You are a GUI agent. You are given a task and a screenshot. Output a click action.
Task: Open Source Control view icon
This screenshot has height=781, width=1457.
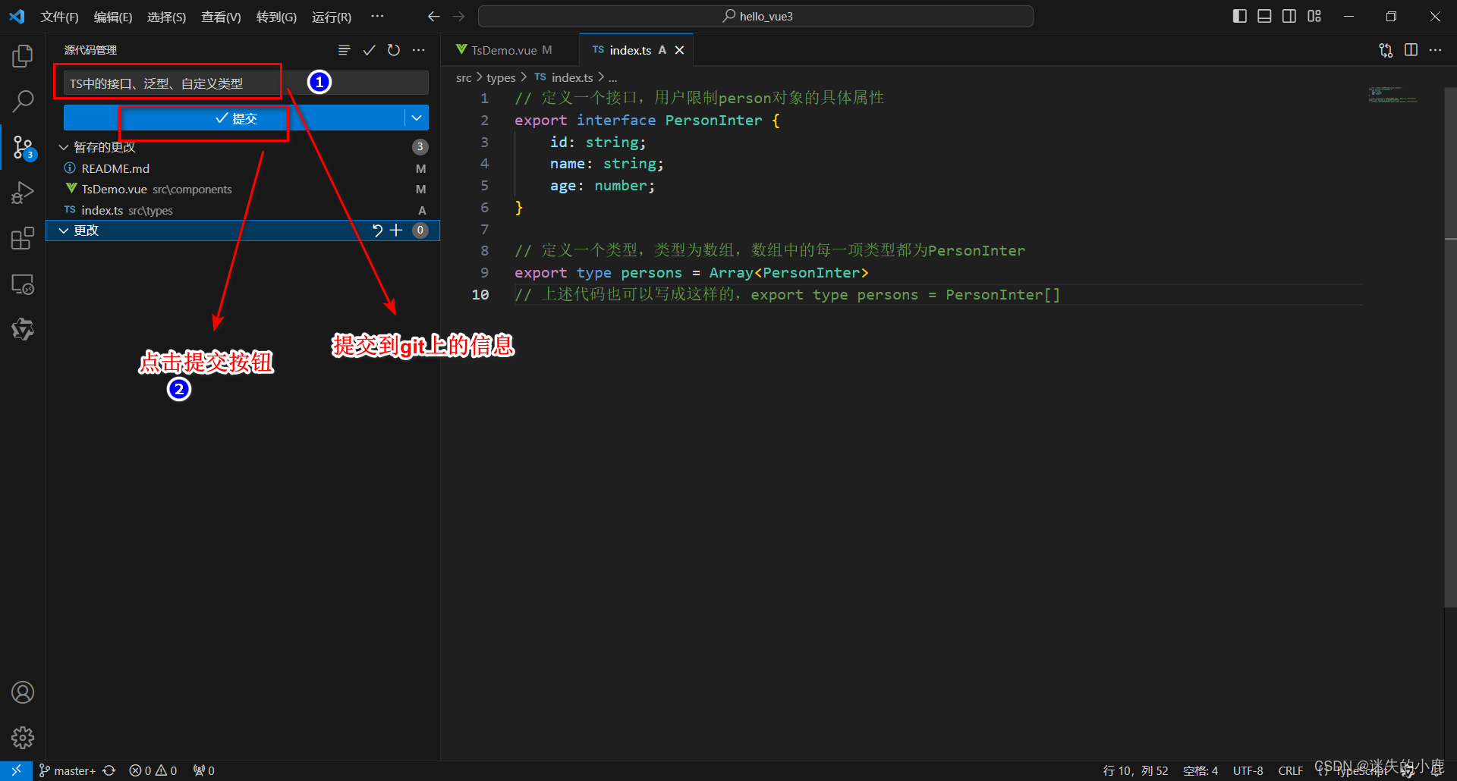[23, 147]
